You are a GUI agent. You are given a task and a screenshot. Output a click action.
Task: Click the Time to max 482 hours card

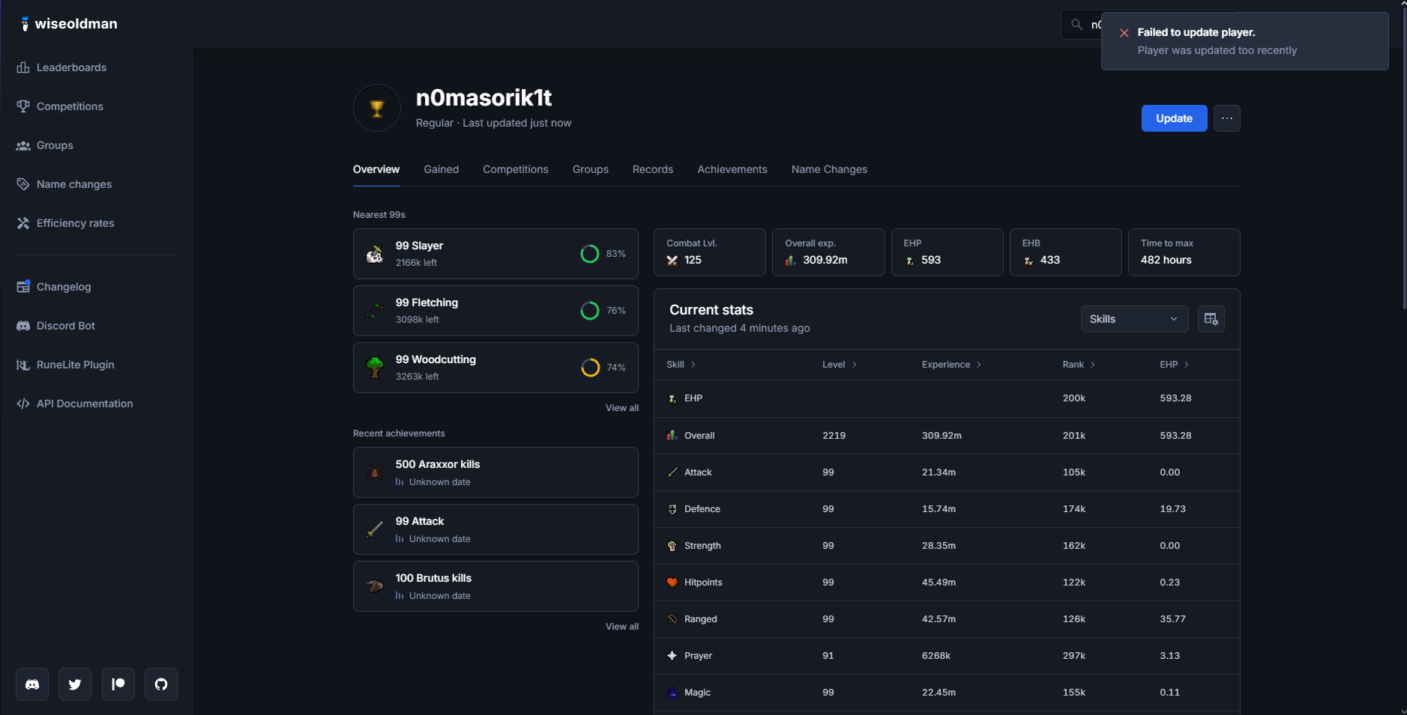click(x=1184, y=252)
